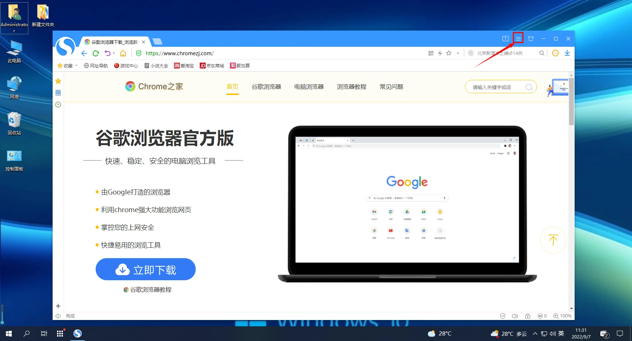Viewport: 632px width, 341px height.
Task: Select 首页 navigation item
Action: coord(232,87)
